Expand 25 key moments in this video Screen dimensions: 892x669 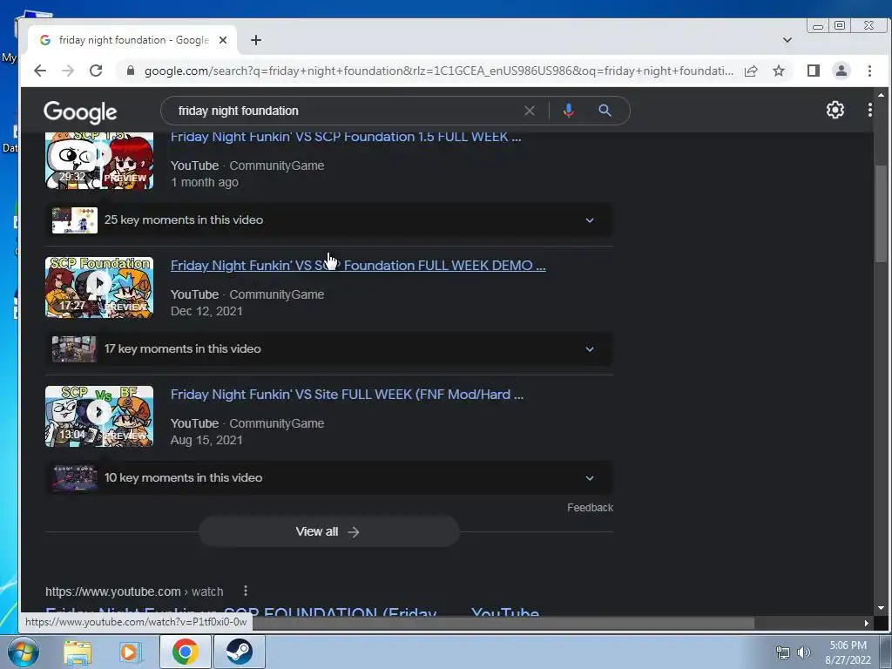point(328,220)
